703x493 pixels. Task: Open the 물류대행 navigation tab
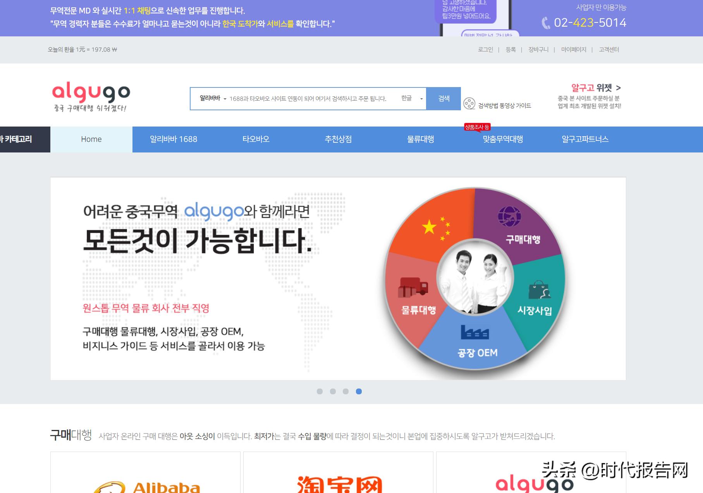(x=421, y=139)
